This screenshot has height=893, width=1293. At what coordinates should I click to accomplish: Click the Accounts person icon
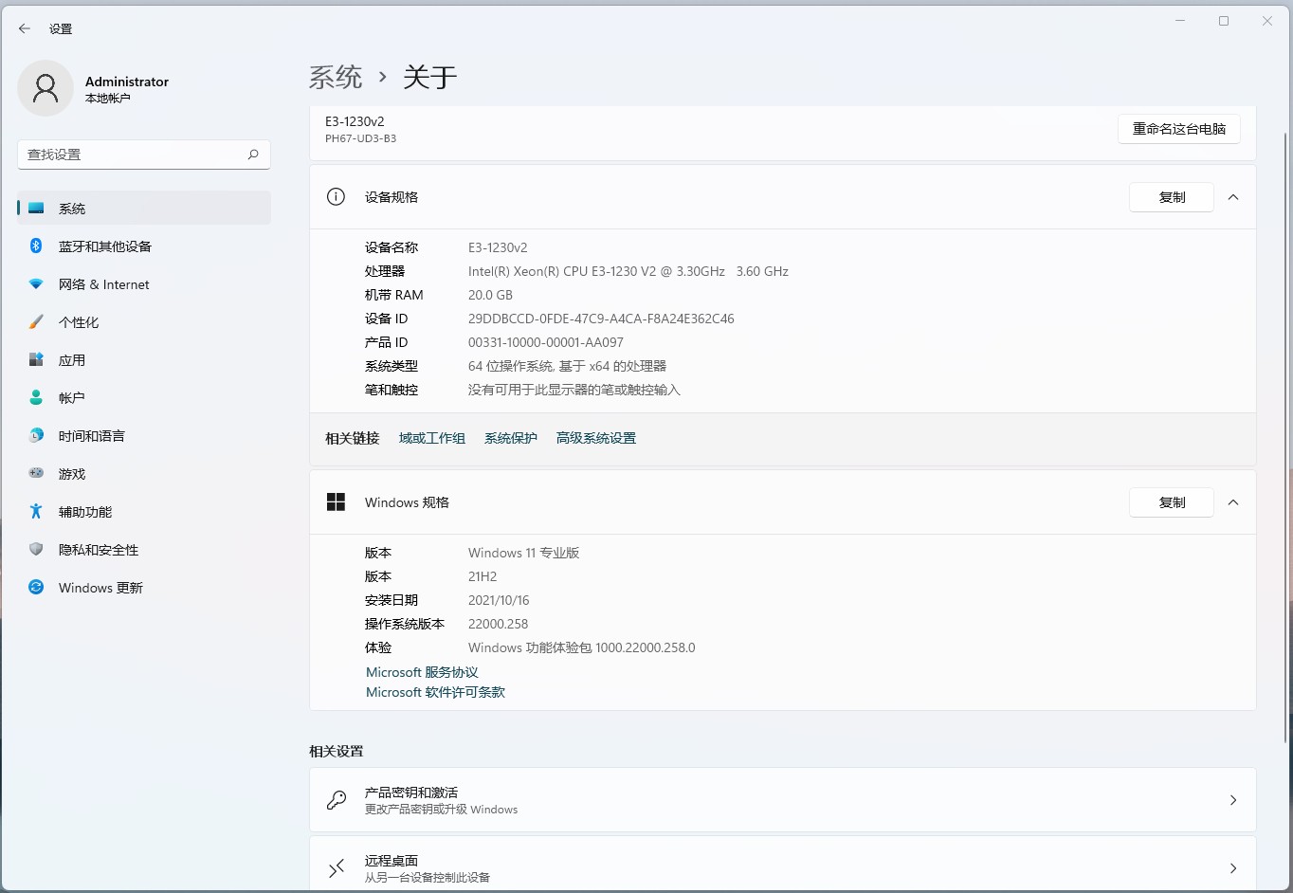pos(36,397)
